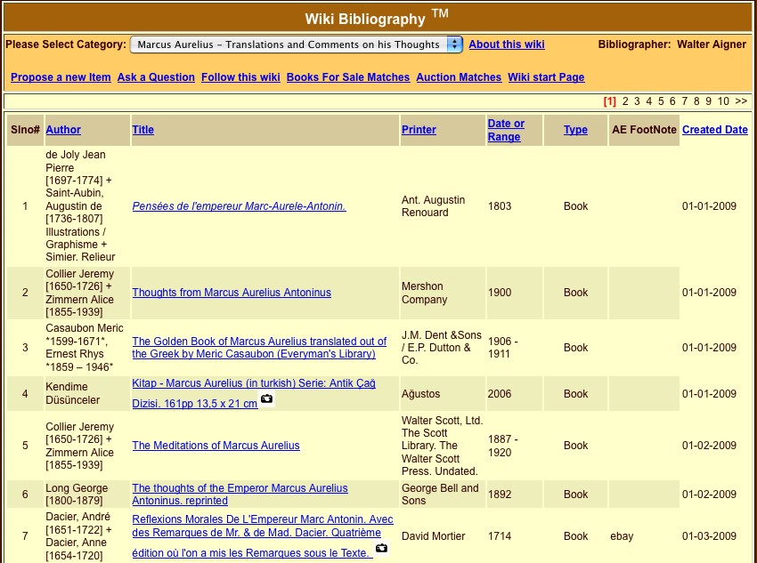Select Ask a Question link
757x563 pixels.
[156, 77]
